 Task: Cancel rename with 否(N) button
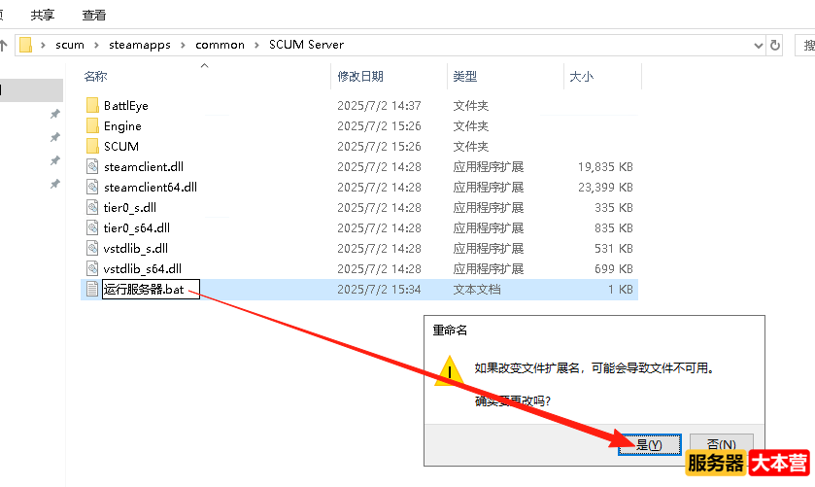[722, 444]
